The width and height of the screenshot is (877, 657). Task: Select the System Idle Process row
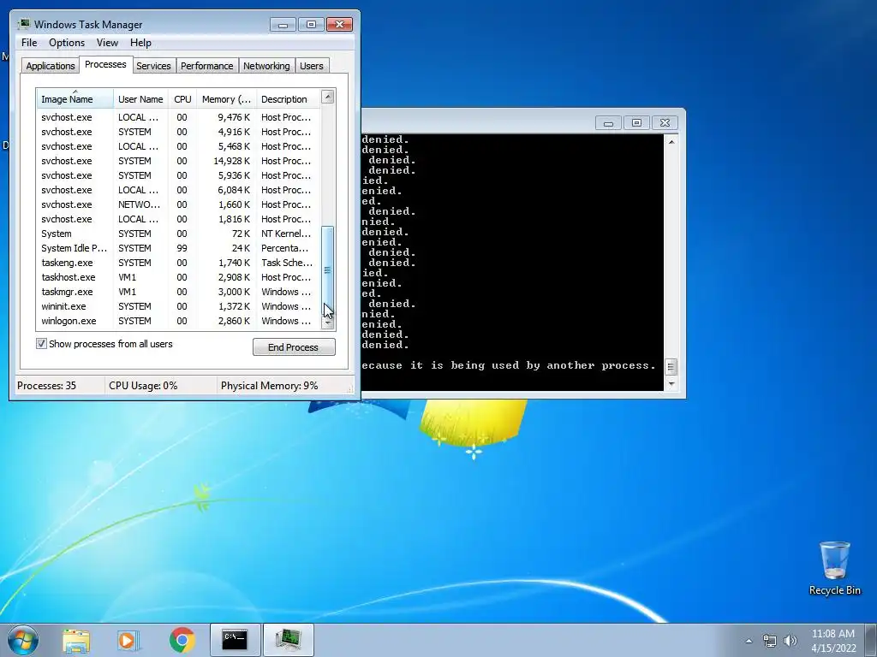click(x=178, y=248)
